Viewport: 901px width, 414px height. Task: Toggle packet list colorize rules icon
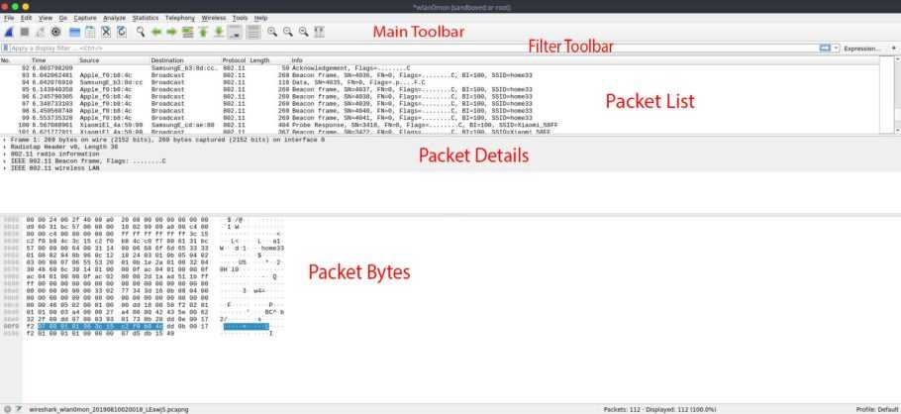252,32
